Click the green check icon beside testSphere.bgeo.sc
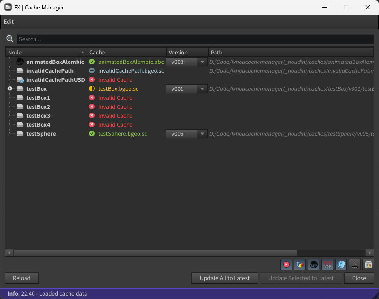 [92, 134]
